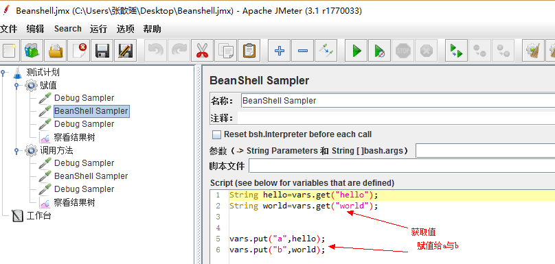The width and height of the screenshot is (555, 264).
Task: Open the 选项 menu
Action: (125, 29)
